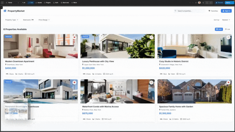Screen dimensions: 235x132
Task: Switch to Grid view
Action: [219, 29]
